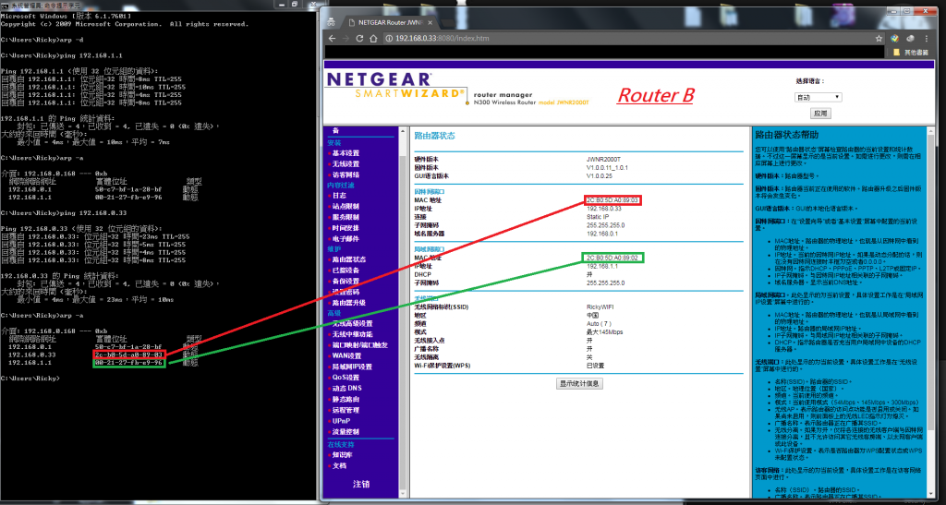Click the site info icon in the address bar
Viewport: 946px width, 505px height.
pos(389,38)
